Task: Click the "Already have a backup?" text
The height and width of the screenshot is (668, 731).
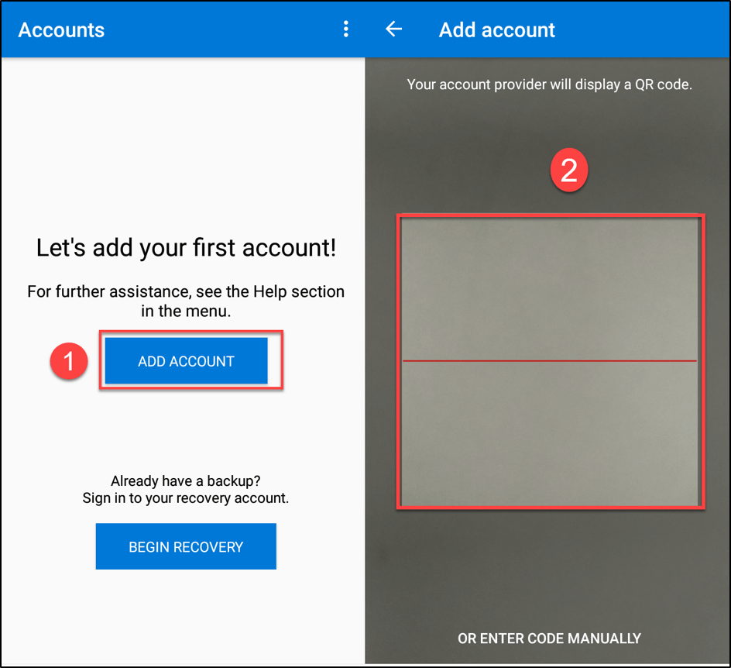Action: click(186, 480)
